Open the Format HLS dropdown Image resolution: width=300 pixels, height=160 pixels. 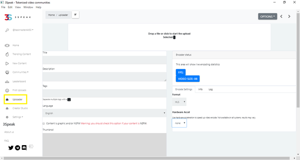(x=179, y=102)
